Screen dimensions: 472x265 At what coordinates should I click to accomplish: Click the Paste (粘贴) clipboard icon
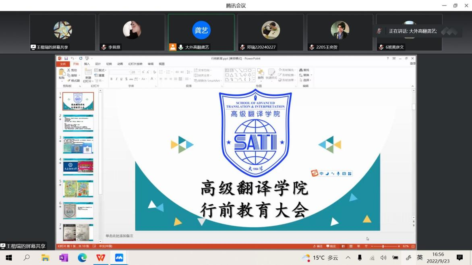pos(62,73)
